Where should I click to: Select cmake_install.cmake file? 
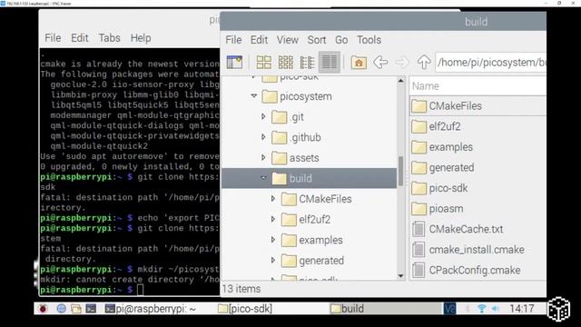pos(468,250)
